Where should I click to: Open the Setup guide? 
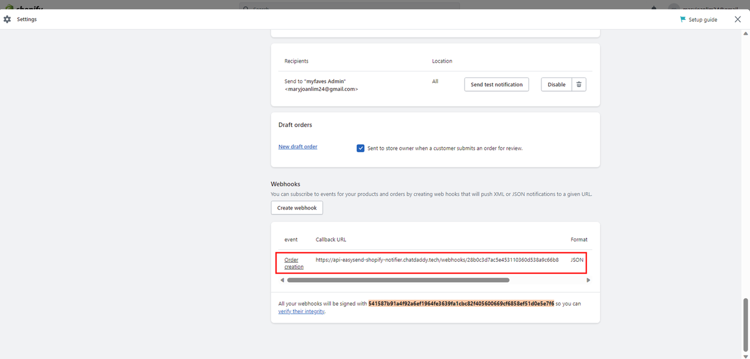pos(698,19)
